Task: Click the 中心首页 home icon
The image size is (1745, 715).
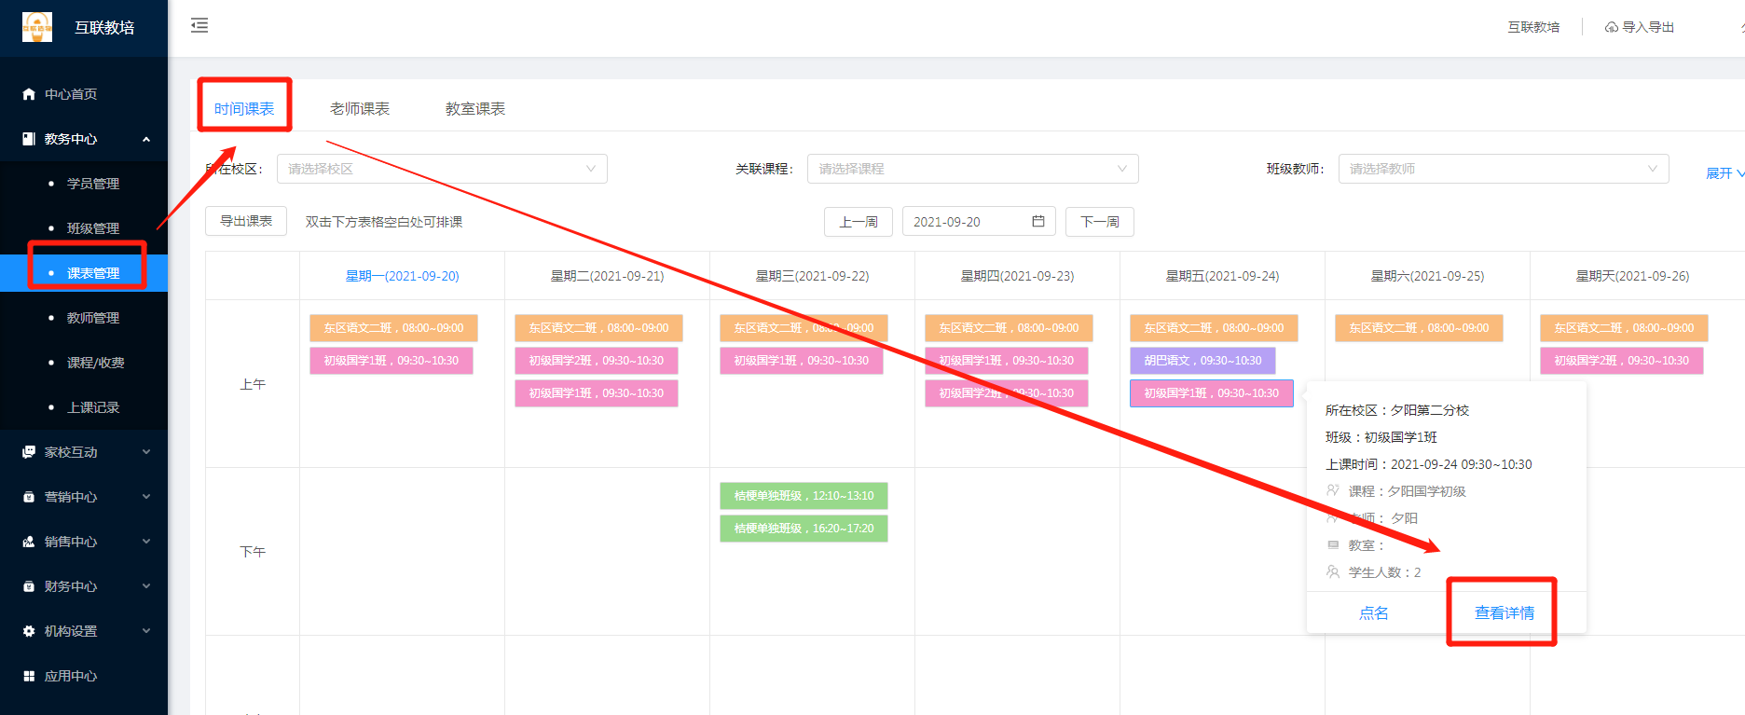Action: (x=29, y=94)
